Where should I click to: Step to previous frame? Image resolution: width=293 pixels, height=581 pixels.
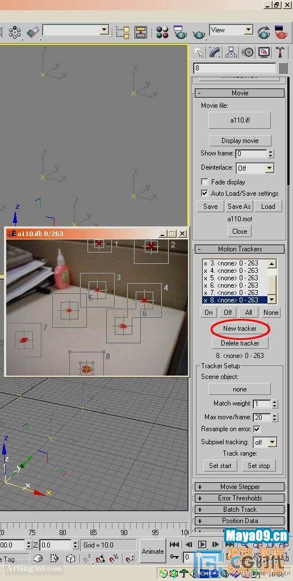click(189, 544)
